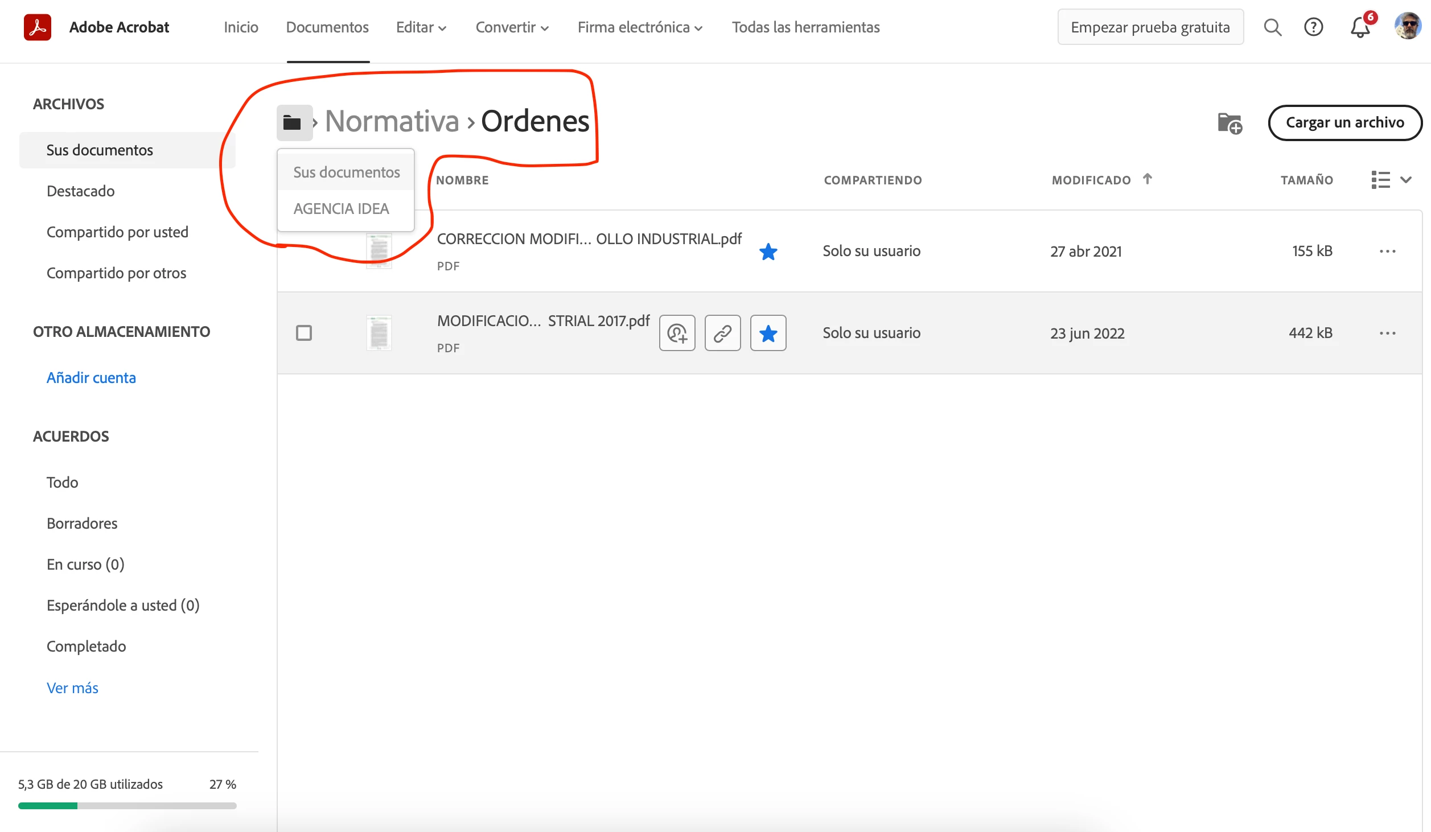
Task: Open the help question mark icon
Action: point(1313,27)
